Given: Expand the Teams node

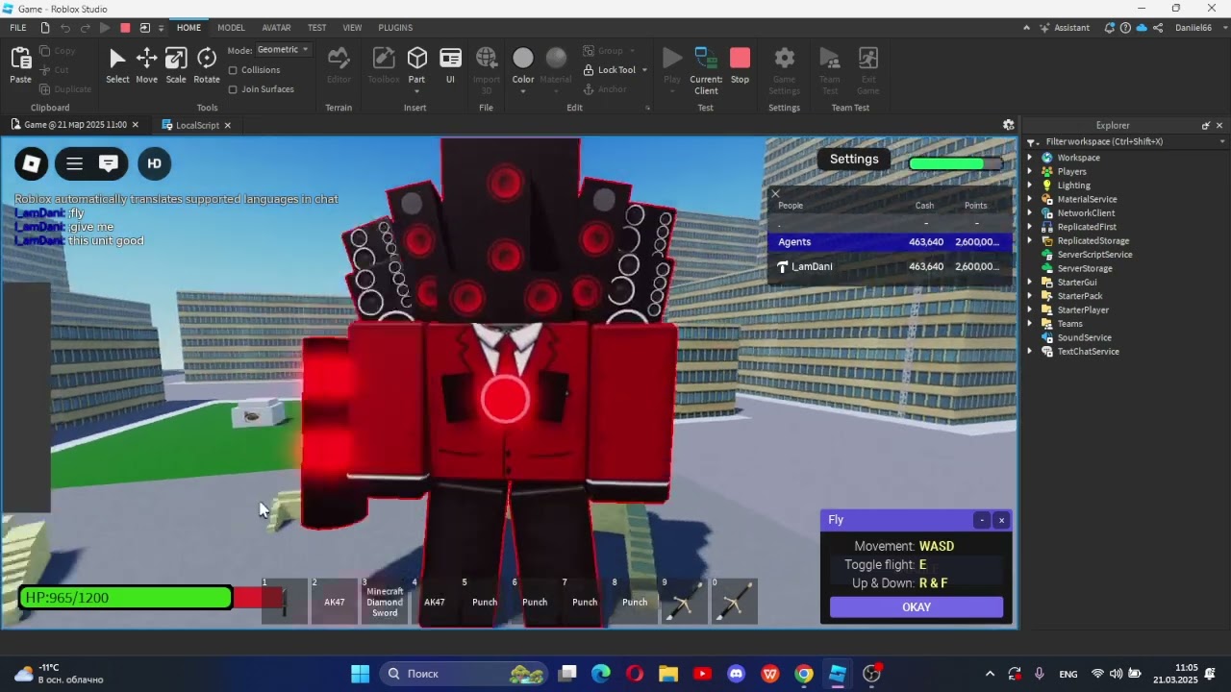Looking at the screenshot, I should click(x=1030, y=324).
